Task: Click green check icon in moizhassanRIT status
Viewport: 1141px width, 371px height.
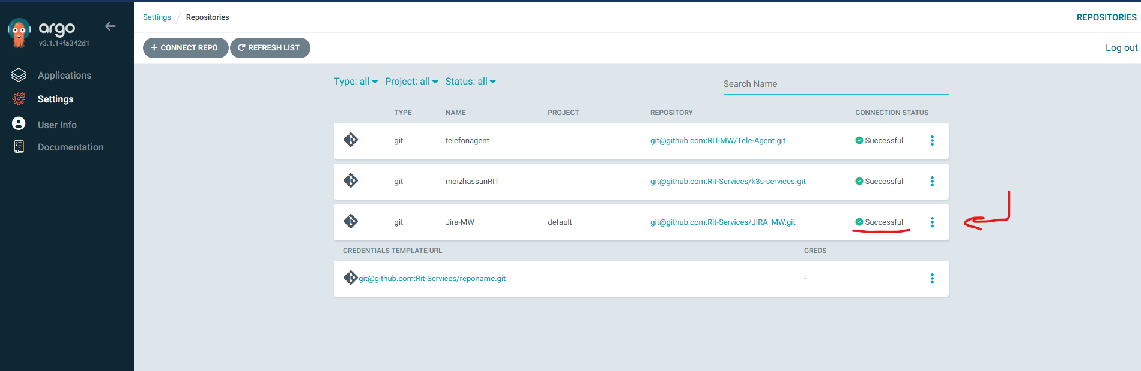Action: pos(859,181)
